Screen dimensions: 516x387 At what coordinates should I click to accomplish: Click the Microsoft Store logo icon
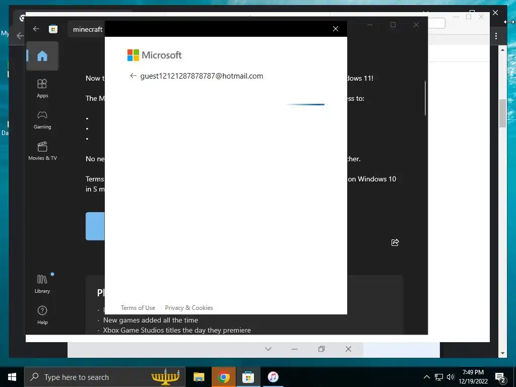[x=53, y=29]
